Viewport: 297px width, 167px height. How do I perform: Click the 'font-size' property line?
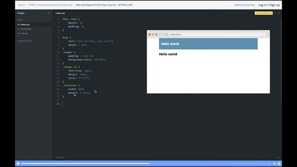click(x=80, y=71)
